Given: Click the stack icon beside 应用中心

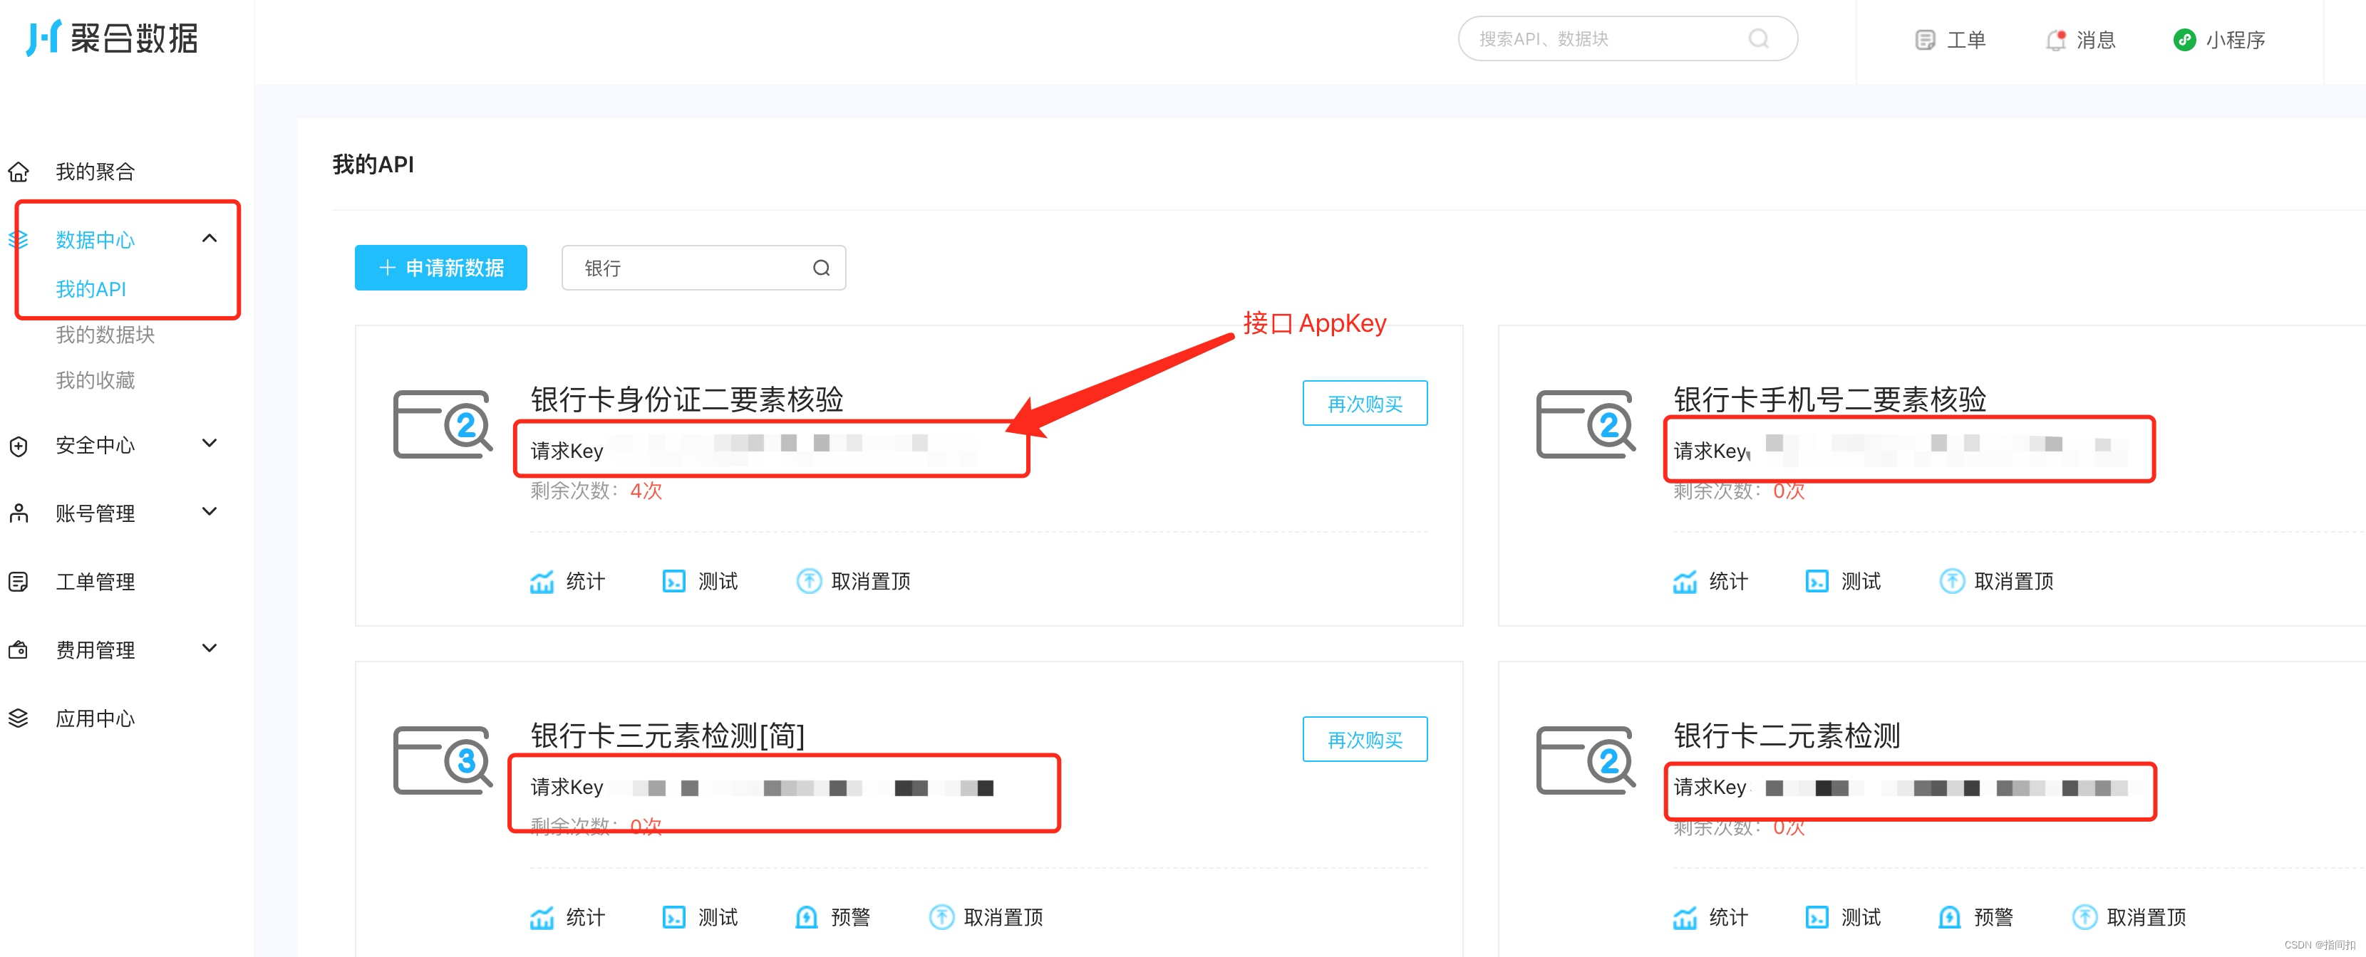Looking at the screenshot, I should click(x=19, y=718).
